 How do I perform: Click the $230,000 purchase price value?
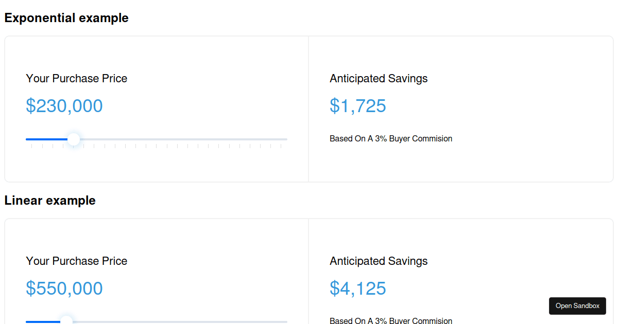(x=64, y=106)
